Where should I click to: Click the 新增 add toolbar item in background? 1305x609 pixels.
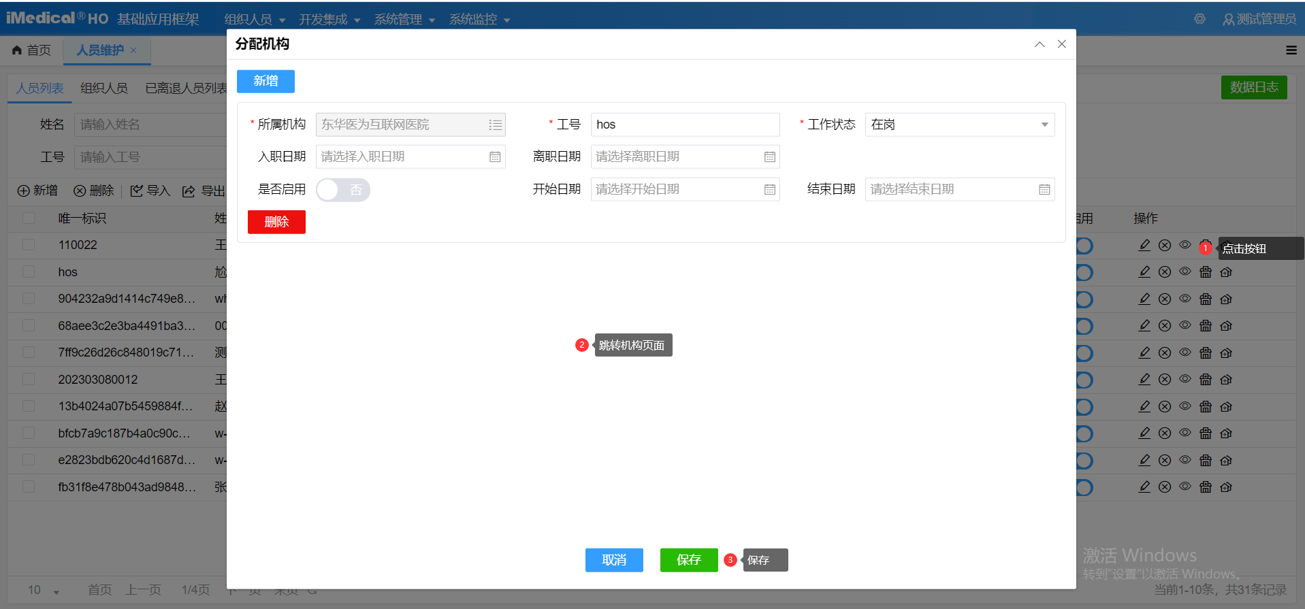(x=37, y=191)
